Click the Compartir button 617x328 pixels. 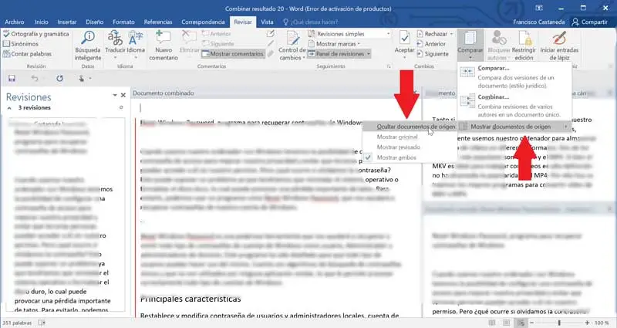tap(590, 22)
